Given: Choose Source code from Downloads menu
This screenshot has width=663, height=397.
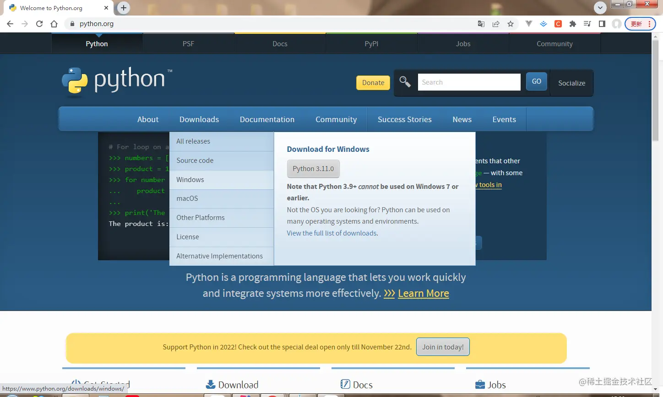Looking at the screenshot, I should (x=222, y=161).
